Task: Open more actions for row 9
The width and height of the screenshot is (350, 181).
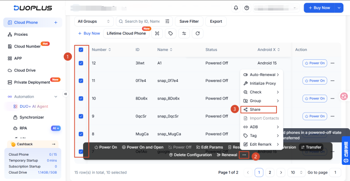Action: [332, 116]
